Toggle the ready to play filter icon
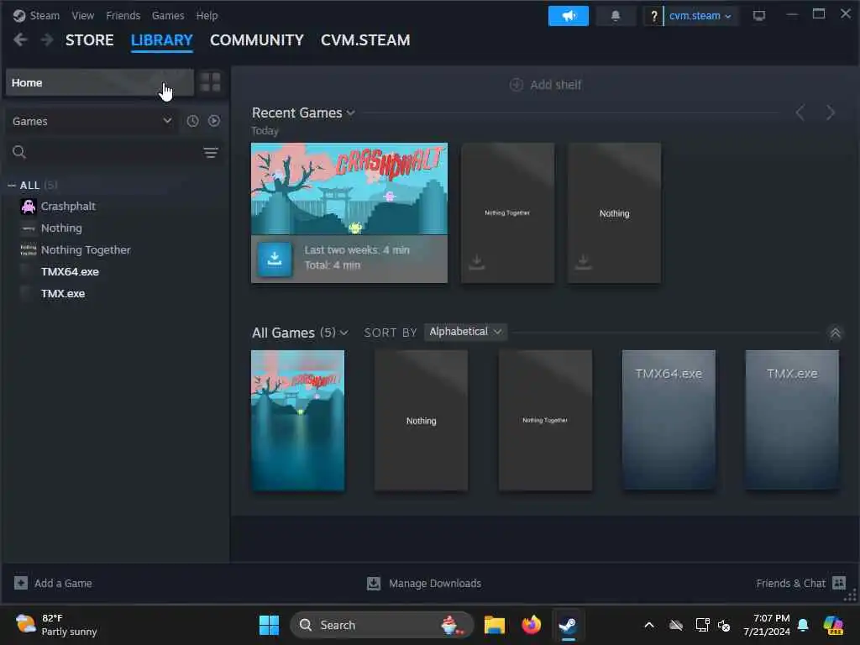 214,121
